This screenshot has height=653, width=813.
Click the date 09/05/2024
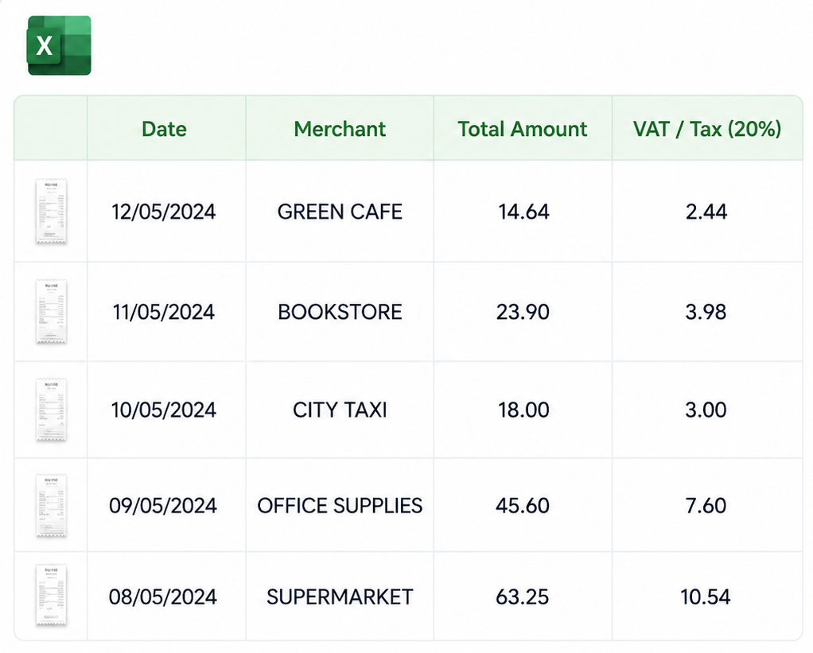163,506
